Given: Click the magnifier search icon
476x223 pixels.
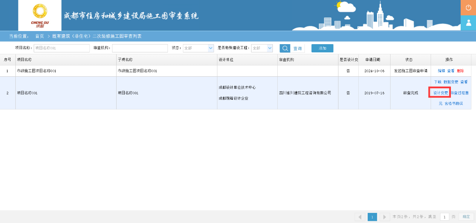Looking at the screenshot, I should point(285,48).
